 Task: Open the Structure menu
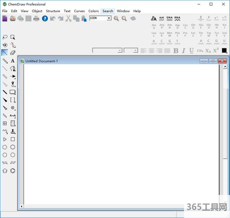pyautogui.click(x=53, y=11)
